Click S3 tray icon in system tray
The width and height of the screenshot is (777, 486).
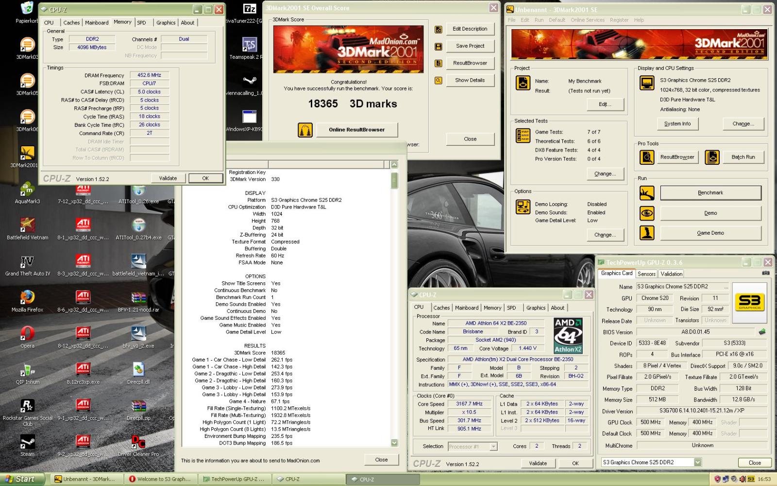(x=751, y=479)
